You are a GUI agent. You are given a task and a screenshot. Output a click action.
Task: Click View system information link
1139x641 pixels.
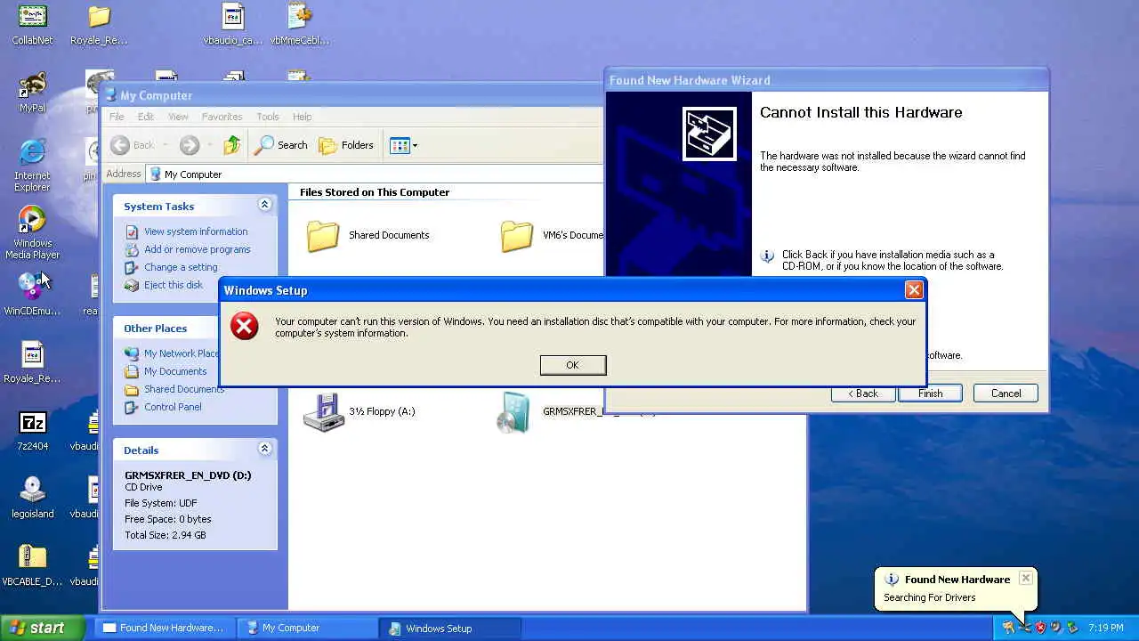[x=186, y=231]
